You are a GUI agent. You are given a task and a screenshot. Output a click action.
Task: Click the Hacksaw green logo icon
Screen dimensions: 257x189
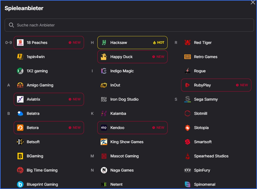coord(104,43)
